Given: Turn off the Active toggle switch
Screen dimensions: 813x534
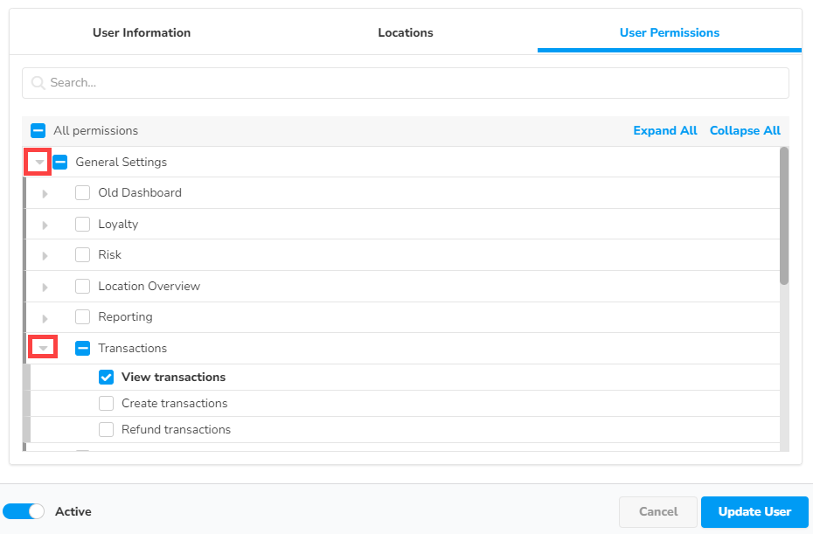Looking at the screenshot, I should [24, 512].
